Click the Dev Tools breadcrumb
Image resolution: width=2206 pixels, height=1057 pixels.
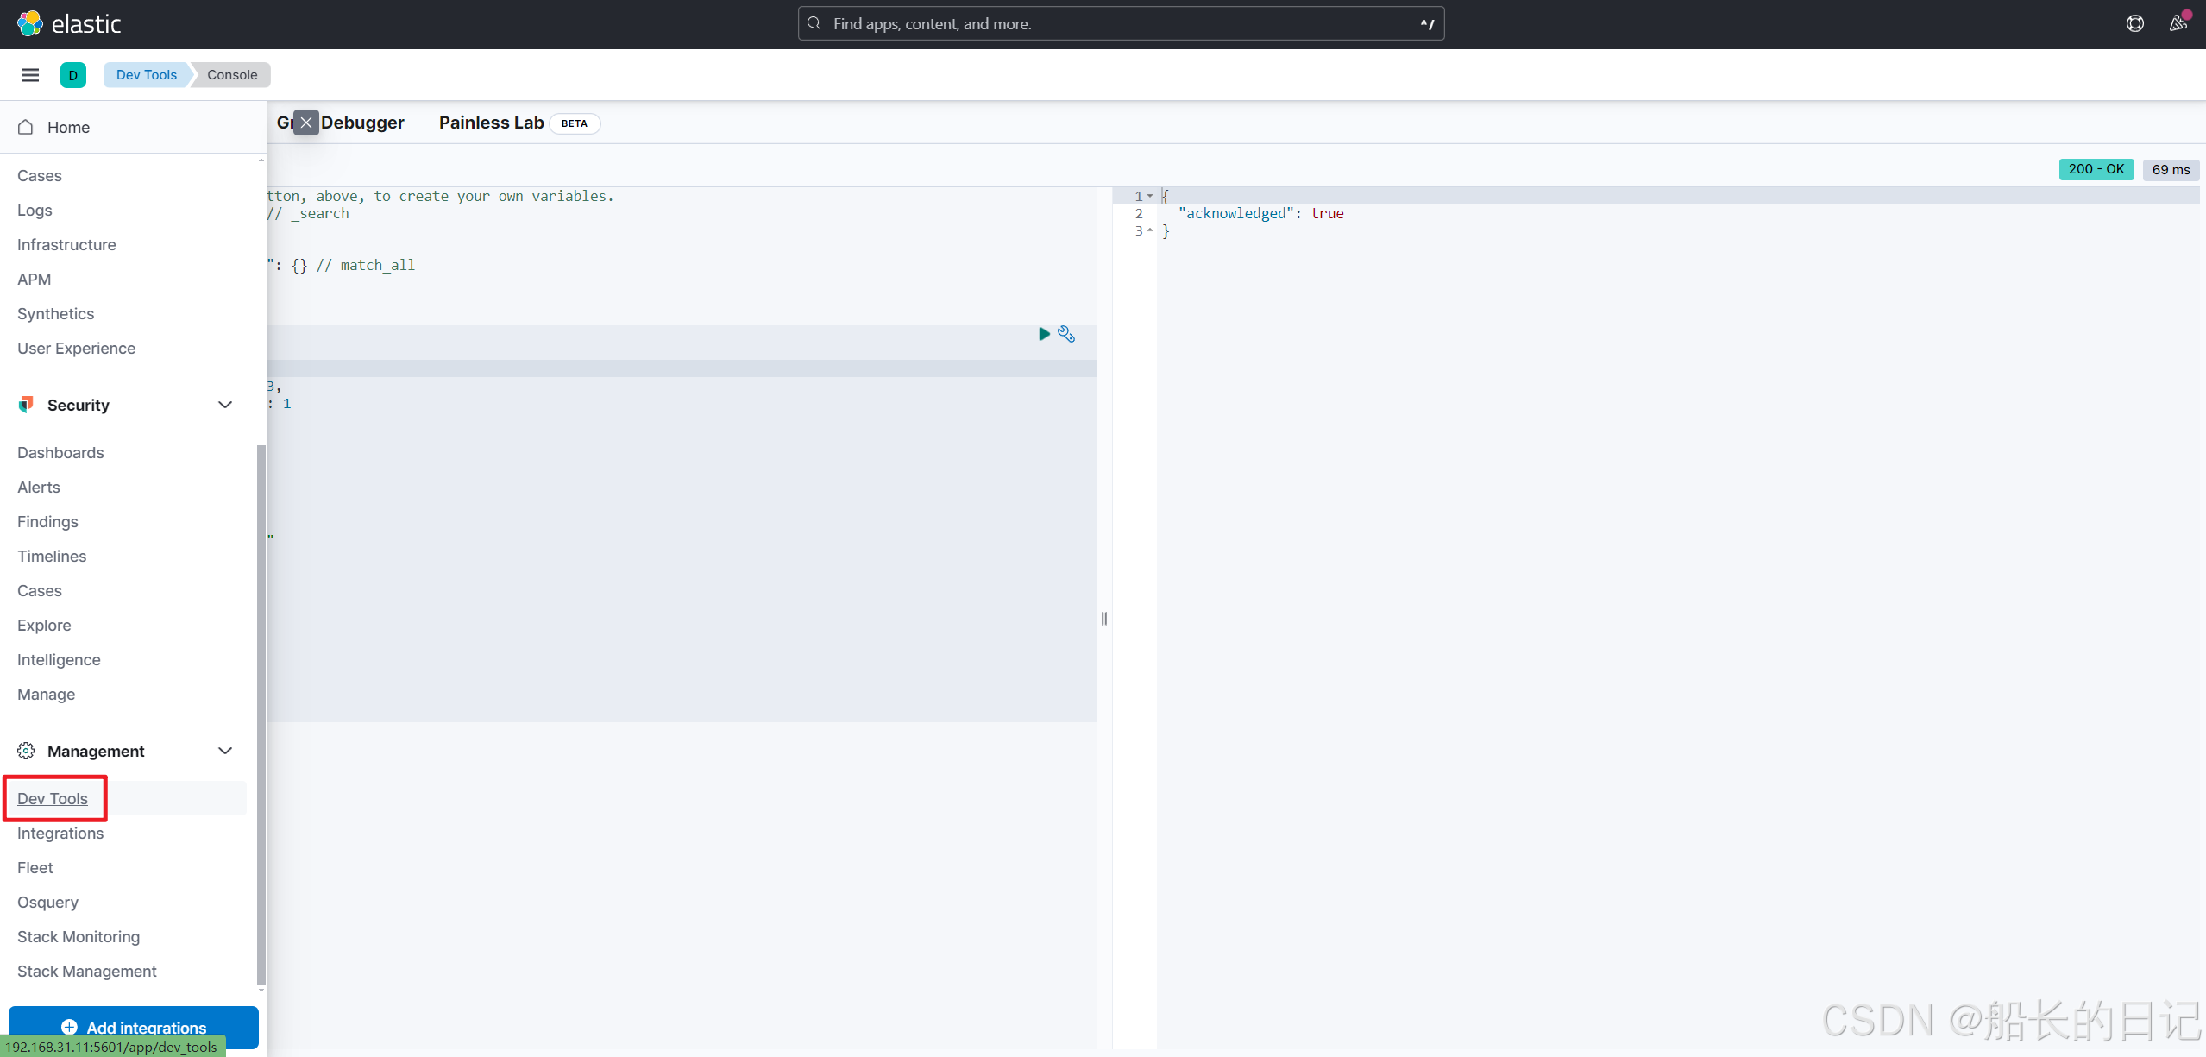coord(146,75)
